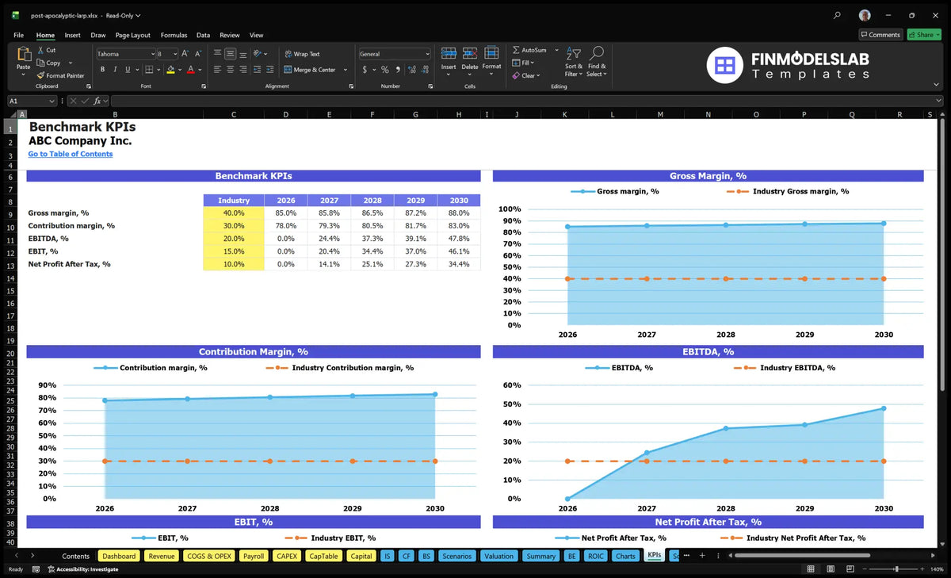Click the Increase Decimal icon
Viewport: 951px width, 578px height.
pos(411,70)
